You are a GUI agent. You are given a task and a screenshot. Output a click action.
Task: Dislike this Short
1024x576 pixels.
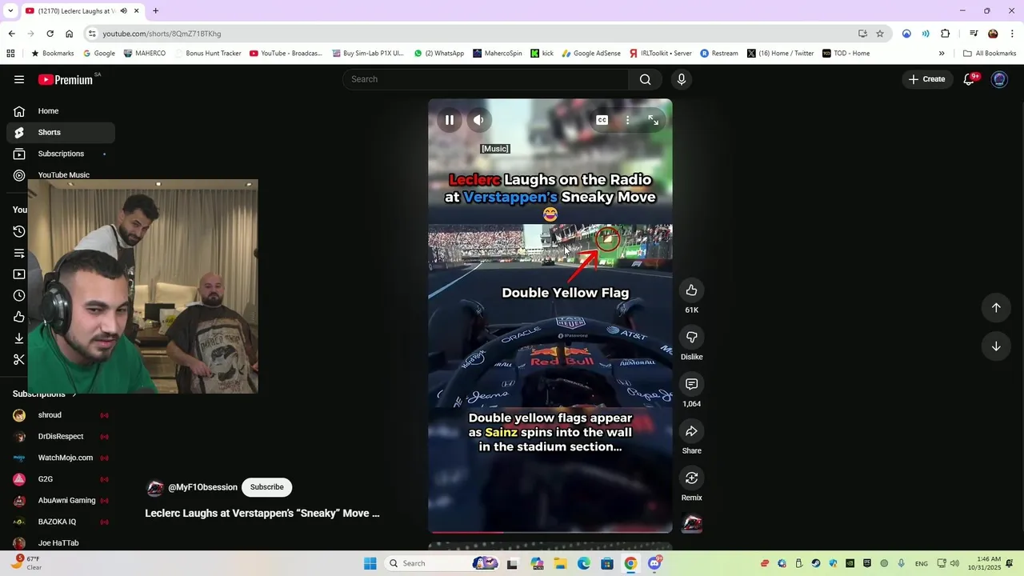(x=692, y=338)
